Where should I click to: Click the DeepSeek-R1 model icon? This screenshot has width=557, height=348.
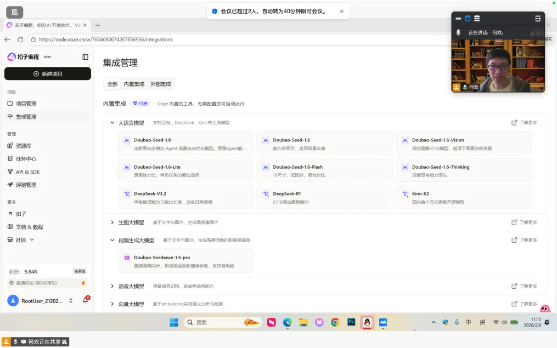tap(266, 193)
